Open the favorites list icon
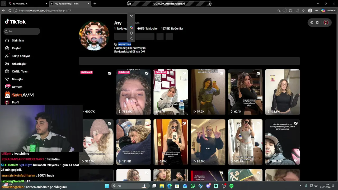The height and width of the screenshot is (190, 338). coord(304,11)
